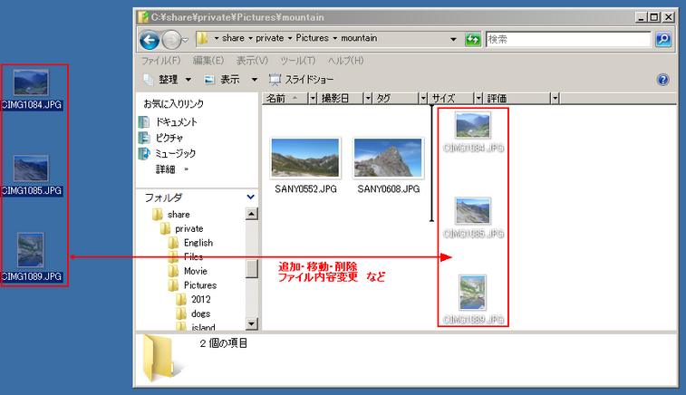Collapse the フォルダ pane with its chevron

[250, 197]
